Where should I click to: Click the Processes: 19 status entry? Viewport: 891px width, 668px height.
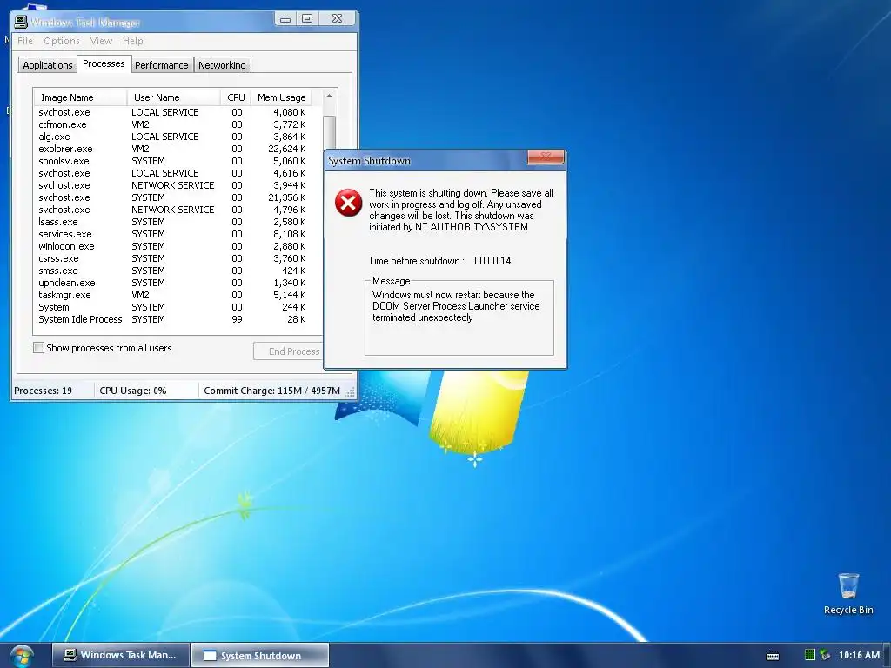44,391
